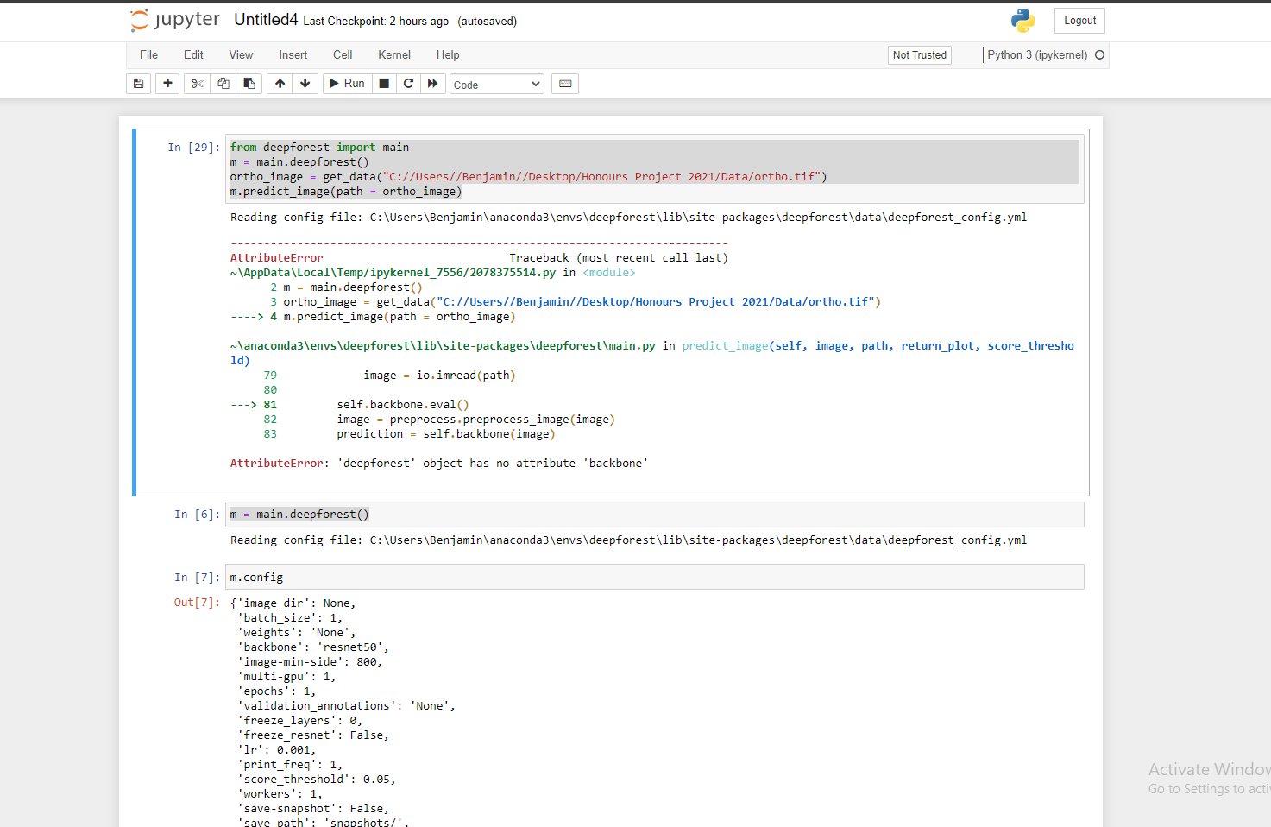Interrupt the kernel with the stop icon
This screenshot has width=1271, height=827.
[383, 83]
